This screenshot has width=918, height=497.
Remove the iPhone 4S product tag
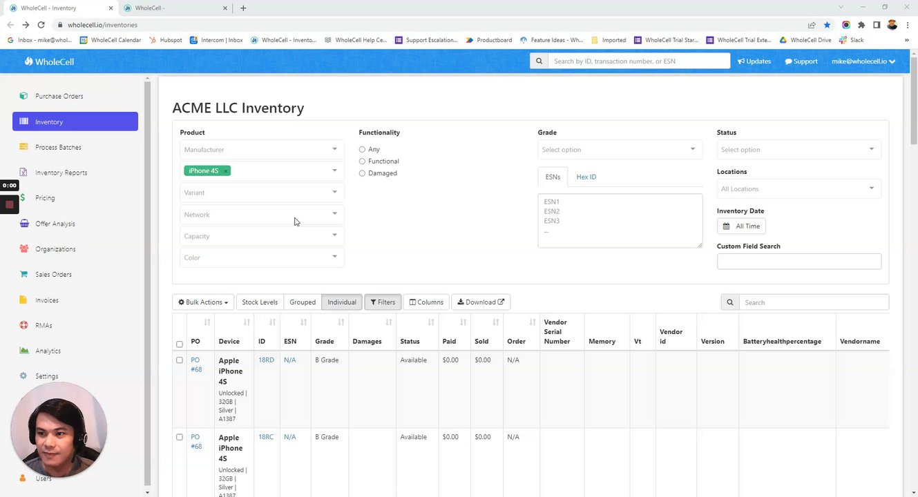click(x=225, y=170)
